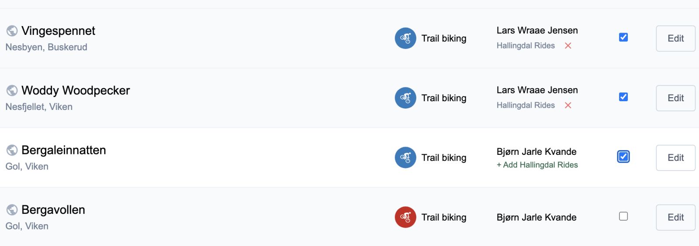Remove Hallingdal Rides from Woddy Woodpecker with the red X
This screenshot has height=246, width=699.
[x=568, y=106]
